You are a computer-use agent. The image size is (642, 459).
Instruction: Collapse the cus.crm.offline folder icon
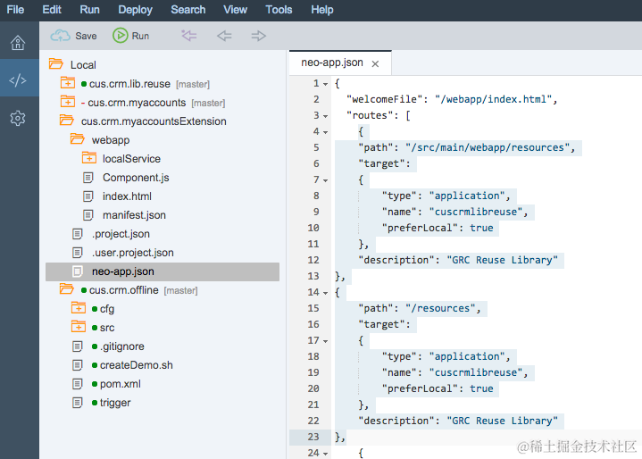coord(67,289)
